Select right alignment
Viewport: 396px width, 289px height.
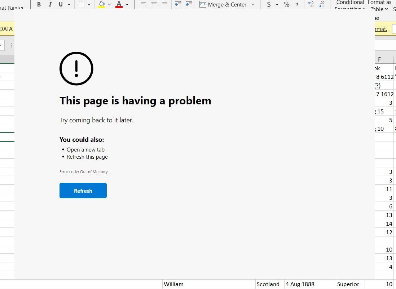click(165, 4)
